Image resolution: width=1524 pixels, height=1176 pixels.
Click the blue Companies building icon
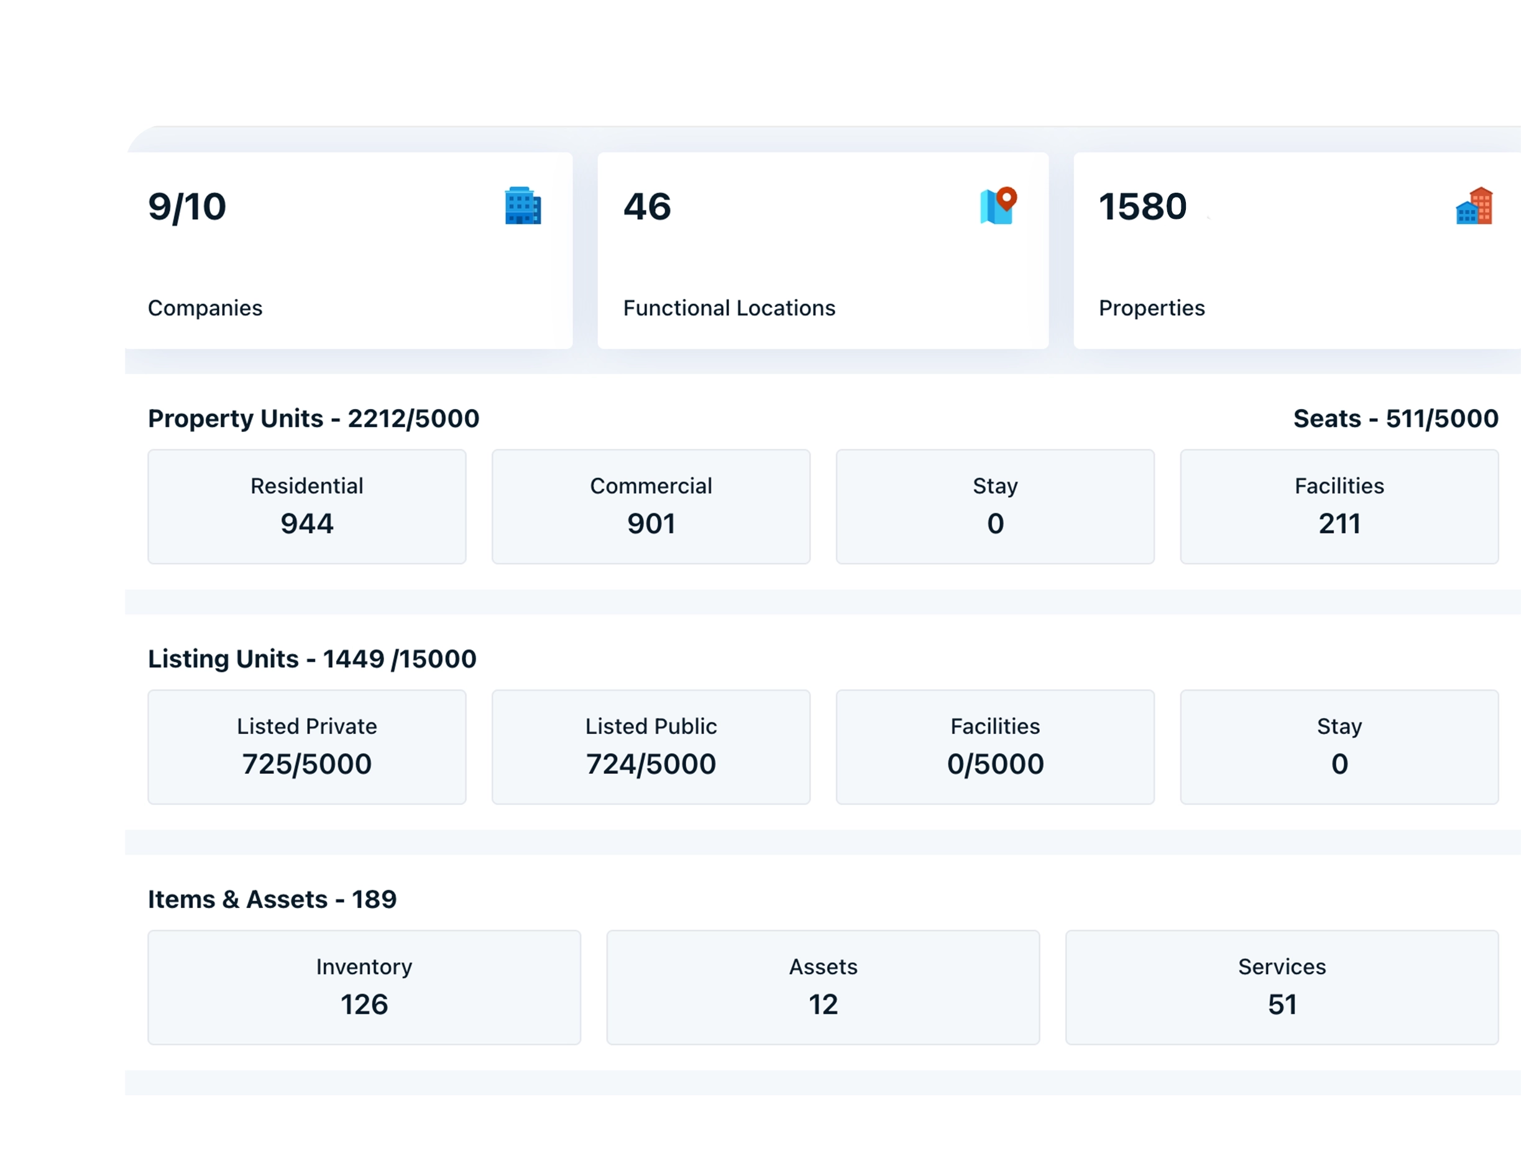point(523,205)
